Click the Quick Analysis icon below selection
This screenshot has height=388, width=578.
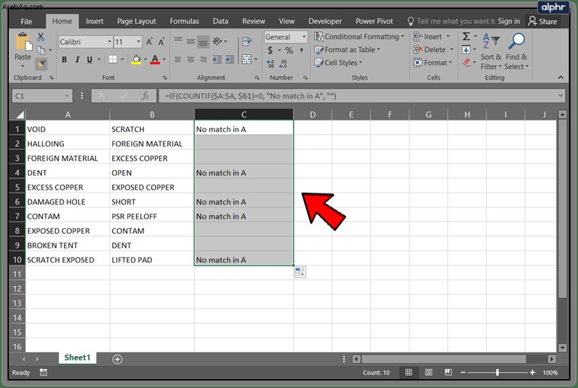(x=300, y=272)
